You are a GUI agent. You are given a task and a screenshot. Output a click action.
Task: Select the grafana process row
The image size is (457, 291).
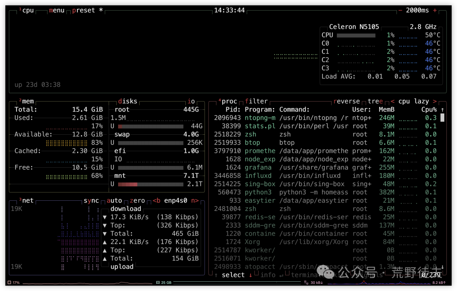tap(325, 168)
